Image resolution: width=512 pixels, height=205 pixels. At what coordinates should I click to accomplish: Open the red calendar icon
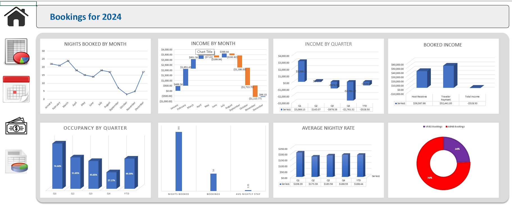[16, 89]
